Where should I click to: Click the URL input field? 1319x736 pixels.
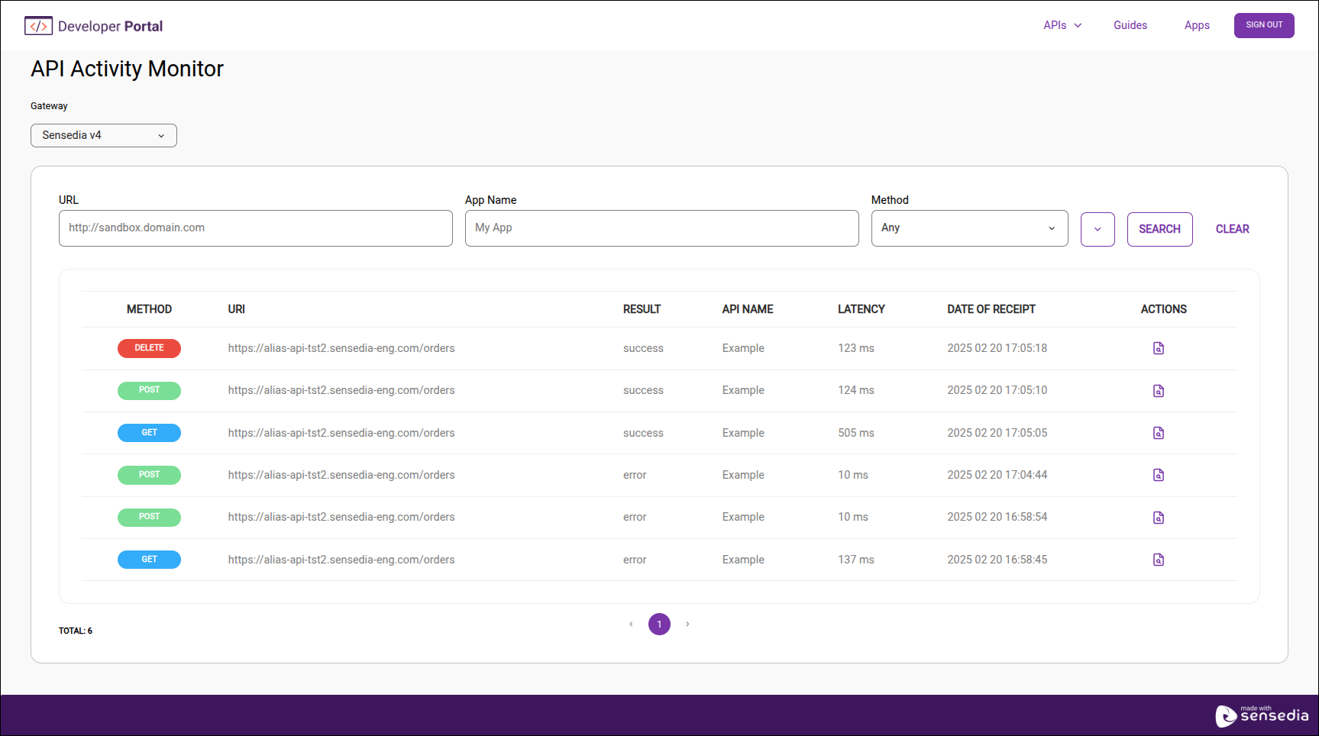(255, 228)
